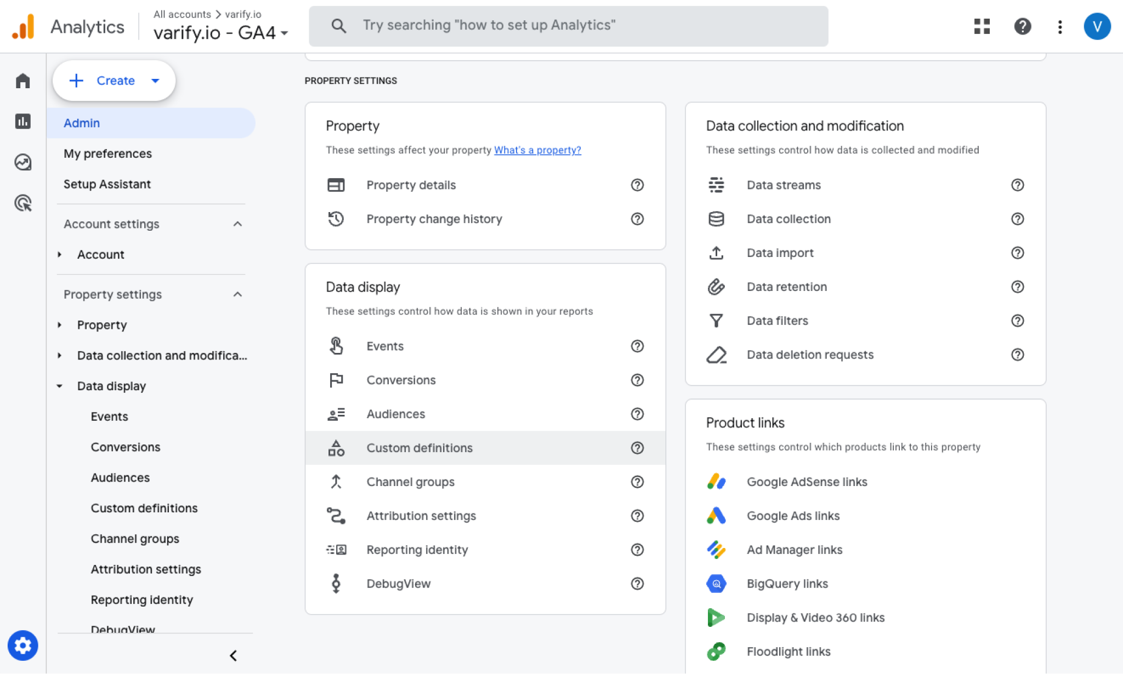Open the Advertising icon in left rail

[x=22, y=203]
